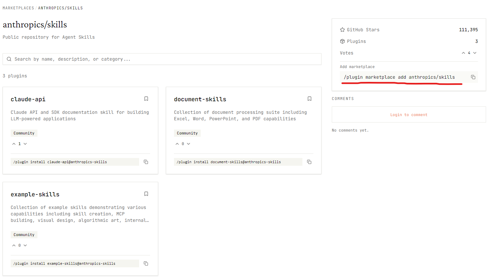
Task: Click the '3 plugins' count text
Action: pos(15,76)
